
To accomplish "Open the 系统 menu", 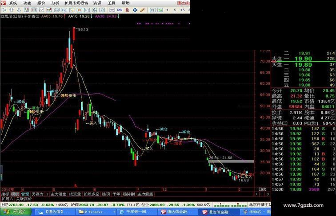I will click(x=13, y=3).
